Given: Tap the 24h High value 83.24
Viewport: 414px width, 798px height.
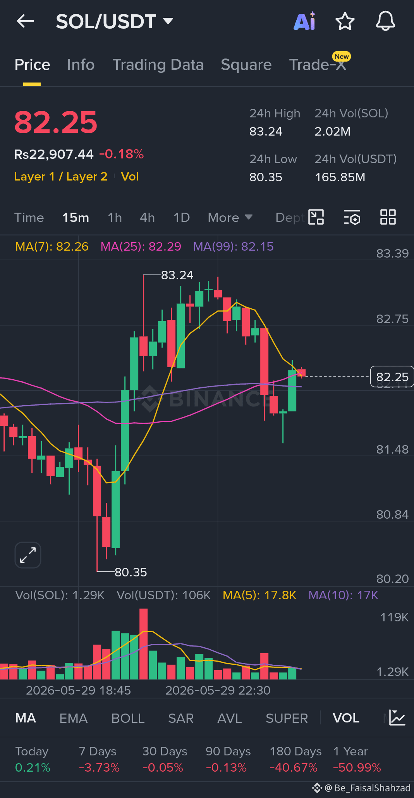Looking at the screenshot, I should click(266, 132).
